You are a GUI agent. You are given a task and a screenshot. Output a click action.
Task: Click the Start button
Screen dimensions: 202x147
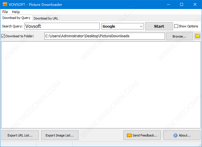159,26
